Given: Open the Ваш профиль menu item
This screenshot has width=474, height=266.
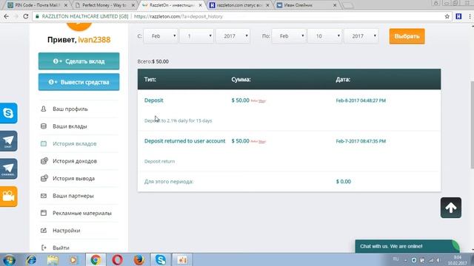Looking at the screenshot, I should [x=70, y=109].
